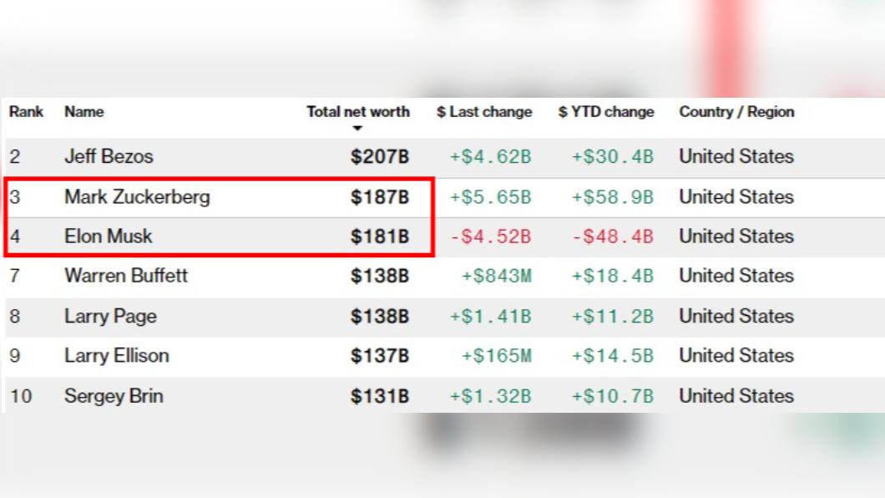This screenshot has width=885, height=498.
Task: Sort by $ Last change column
Action: point(484,112)
